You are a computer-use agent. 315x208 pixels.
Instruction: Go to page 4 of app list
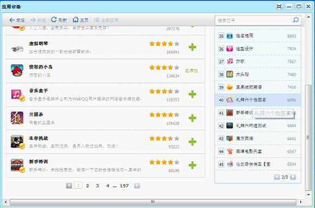[x=107, y=186]
